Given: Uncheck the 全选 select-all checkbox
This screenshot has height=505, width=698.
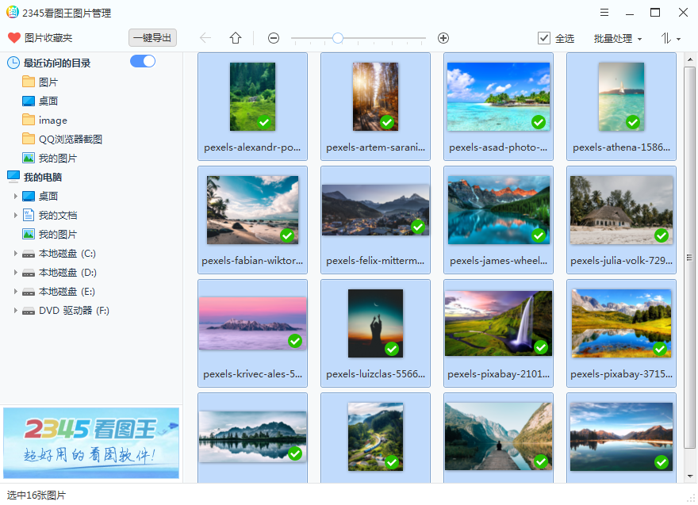Looking at the screenshot, I should [544, 37].
